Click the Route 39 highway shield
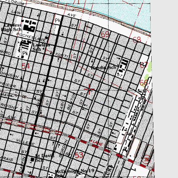This screenshot has width=178, height=178. [x=146, y=159]
